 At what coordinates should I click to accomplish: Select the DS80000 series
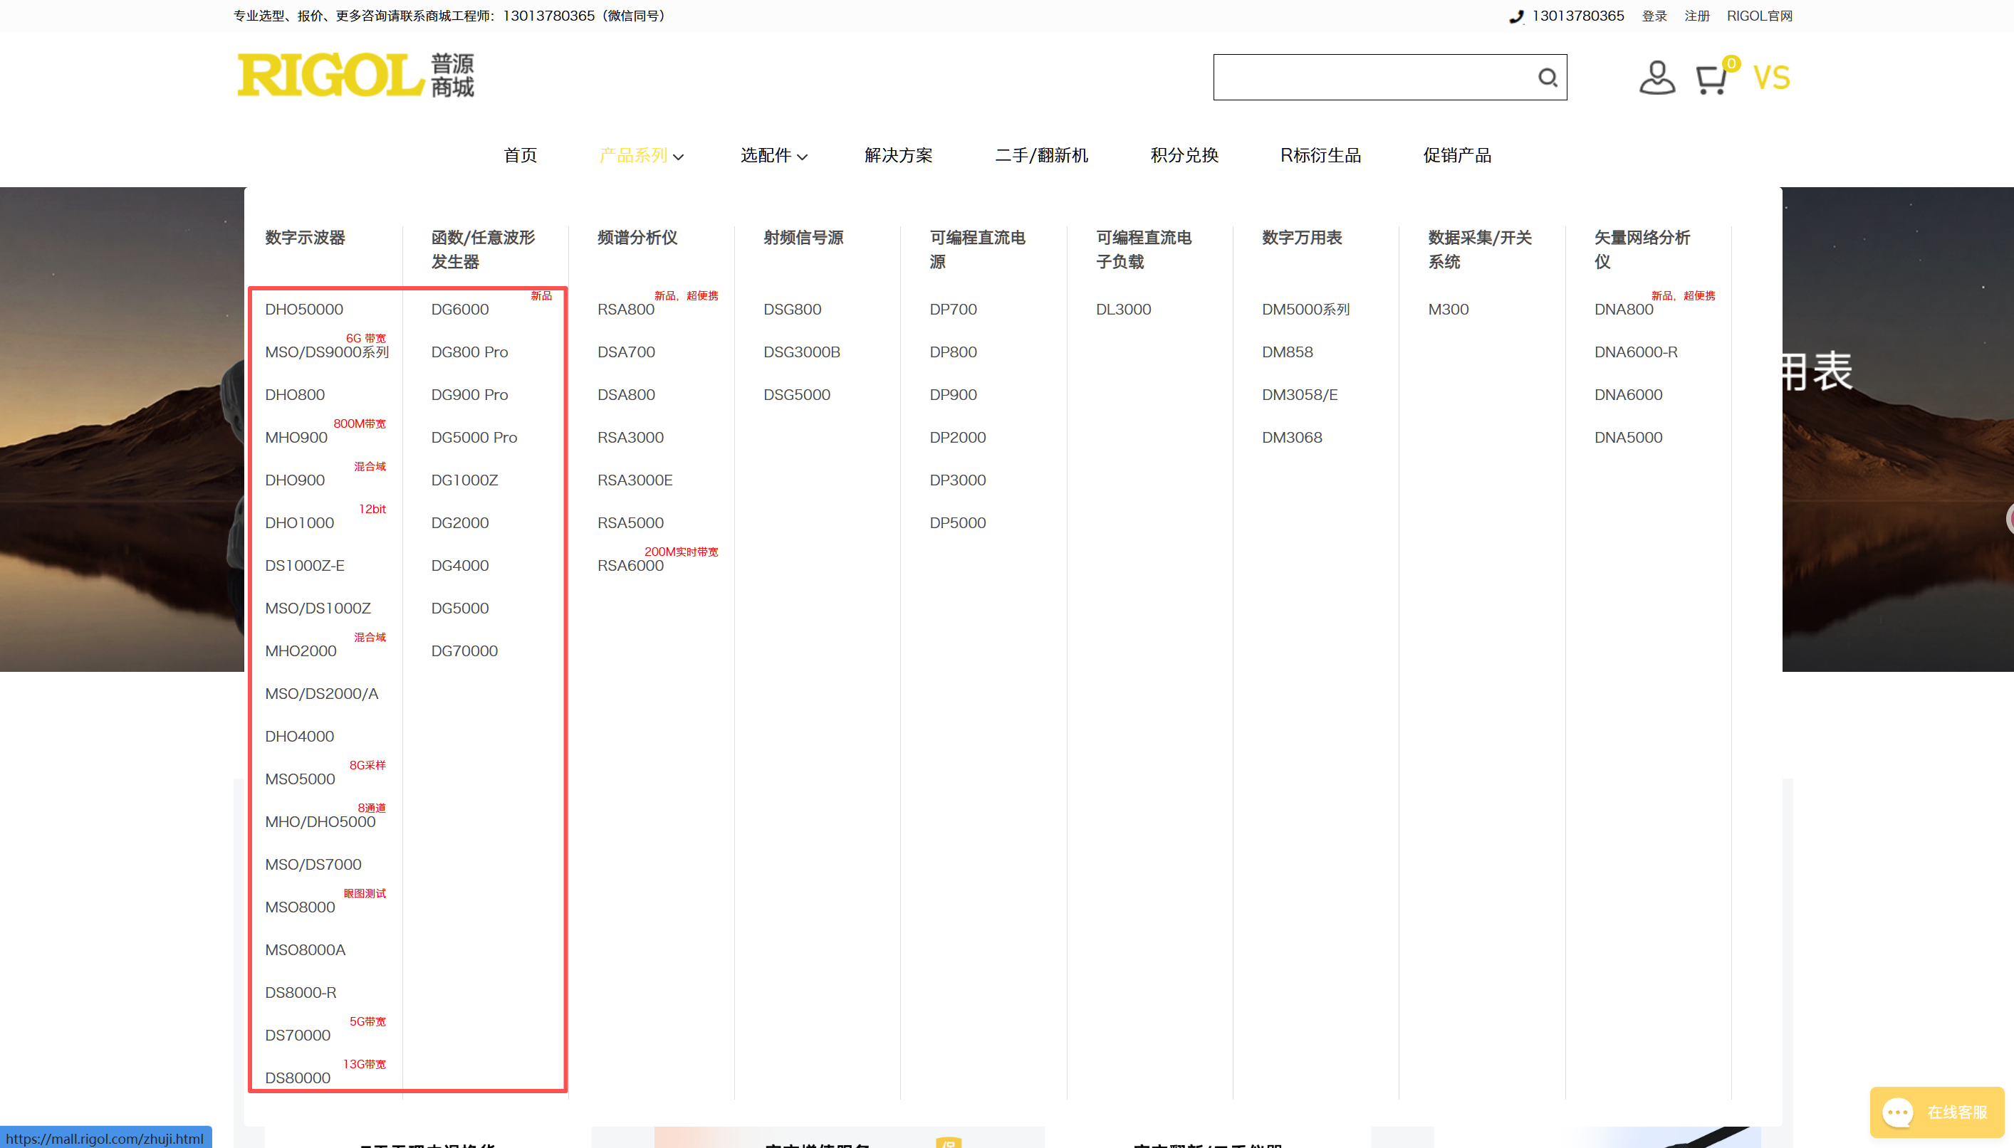(x=298, y=1078)
